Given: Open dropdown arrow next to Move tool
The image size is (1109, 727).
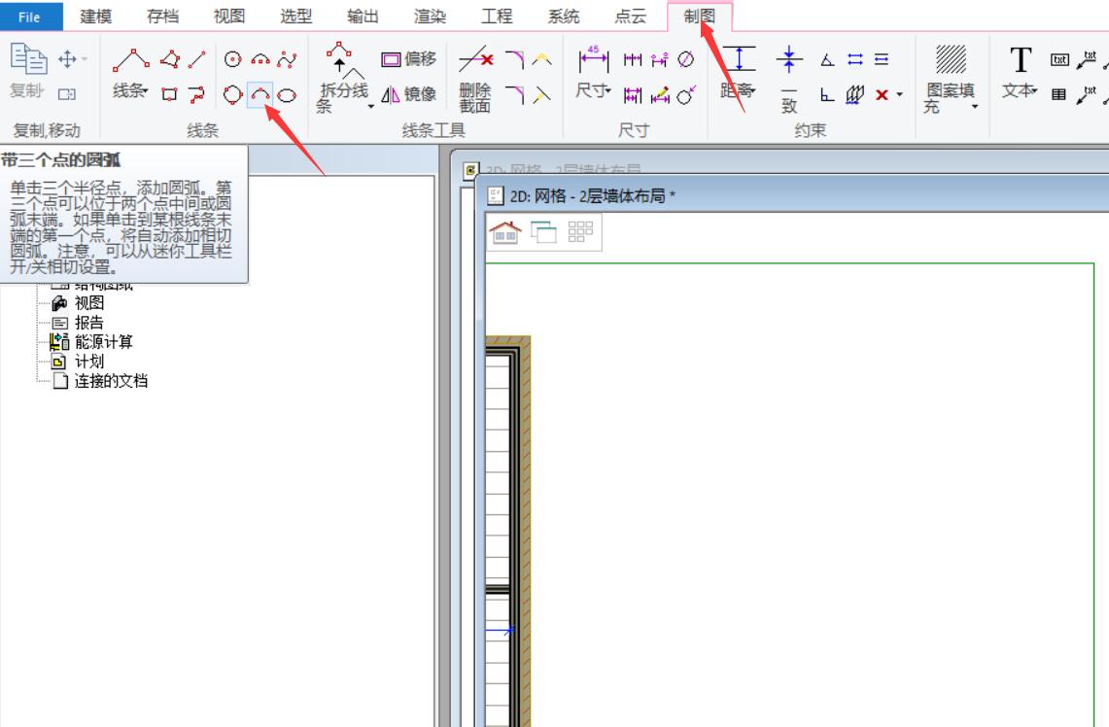Looking at the screenshot, I should 85,58.
